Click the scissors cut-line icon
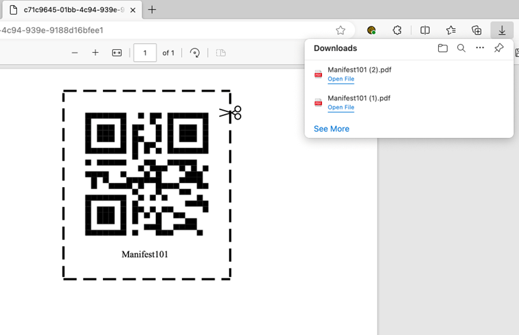The width and height of the screenshot is (519, 335). (230, 113)
